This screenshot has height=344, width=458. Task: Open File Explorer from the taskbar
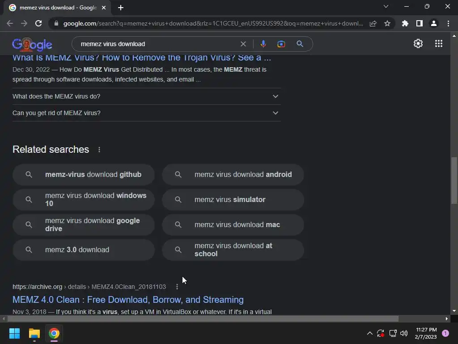click(34, 333)
